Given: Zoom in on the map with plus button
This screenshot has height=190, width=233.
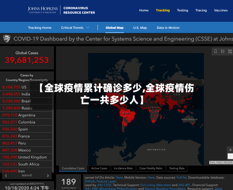Looking at the screenshot, I should (230, 150).
